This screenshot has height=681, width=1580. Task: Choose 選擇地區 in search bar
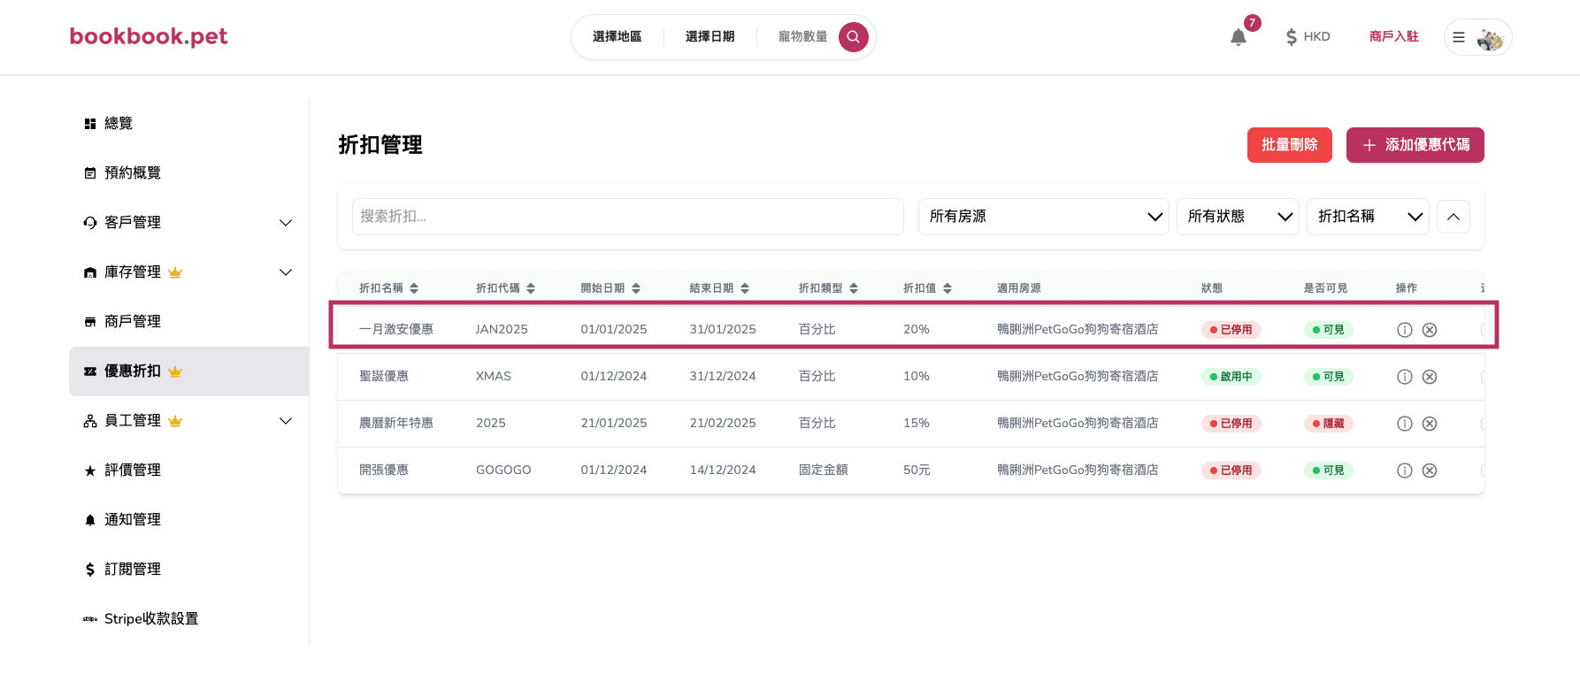click(617, 37)
